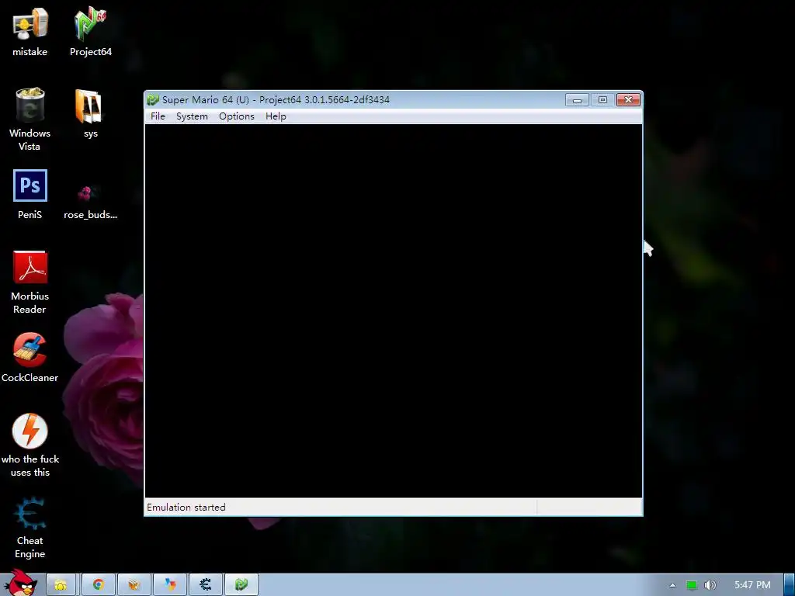Open the yellow folder taskbar icon
This screenshot has height=596, width=795.
(61, 584)
